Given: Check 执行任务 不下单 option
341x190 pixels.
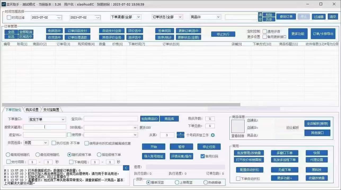Looking at the screenshot, I should pos(54,143).
